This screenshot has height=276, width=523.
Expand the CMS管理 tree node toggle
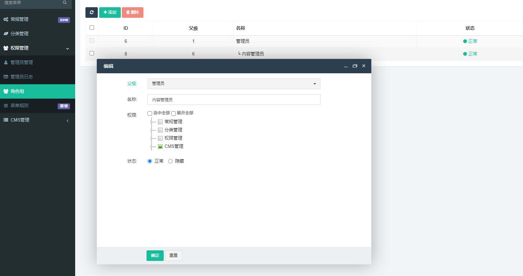(151, 147)
